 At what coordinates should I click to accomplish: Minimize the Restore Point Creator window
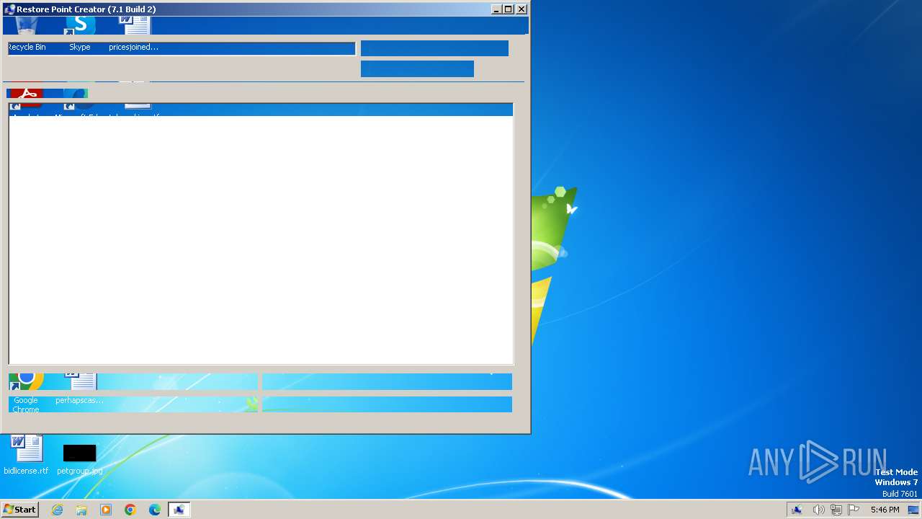[496, 9]
